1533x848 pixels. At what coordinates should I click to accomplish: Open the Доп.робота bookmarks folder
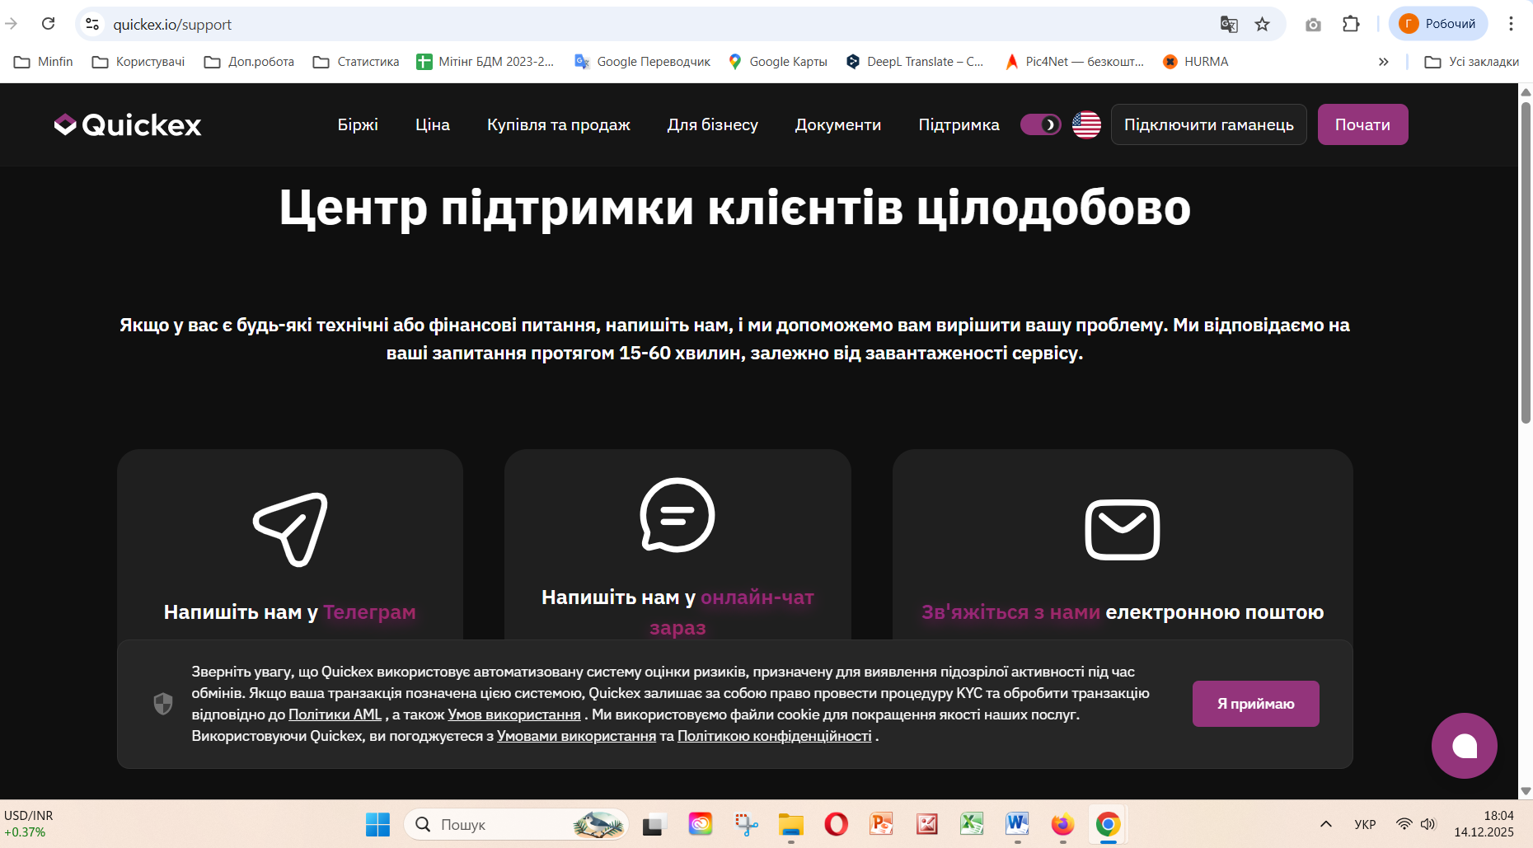[249, 62]
